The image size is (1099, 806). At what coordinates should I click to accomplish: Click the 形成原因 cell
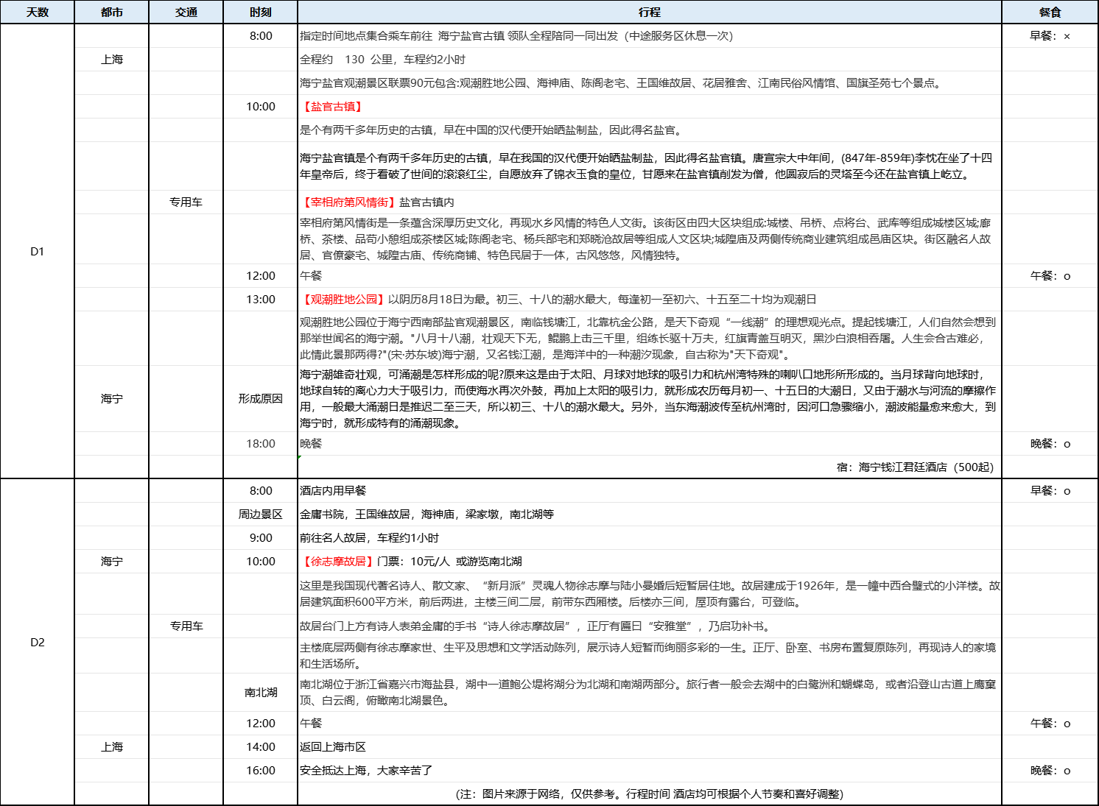coord(261,398)
